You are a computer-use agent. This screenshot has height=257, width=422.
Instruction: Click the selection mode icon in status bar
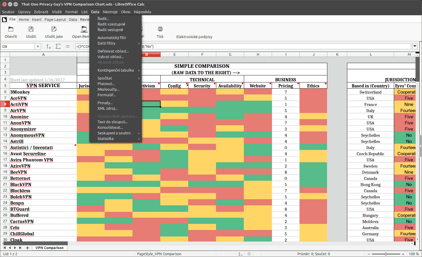pos(240,254)
